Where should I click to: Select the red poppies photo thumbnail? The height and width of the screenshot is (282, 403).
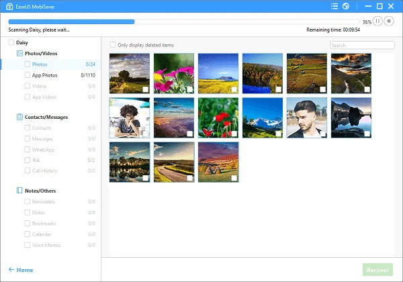pos(218,117)
